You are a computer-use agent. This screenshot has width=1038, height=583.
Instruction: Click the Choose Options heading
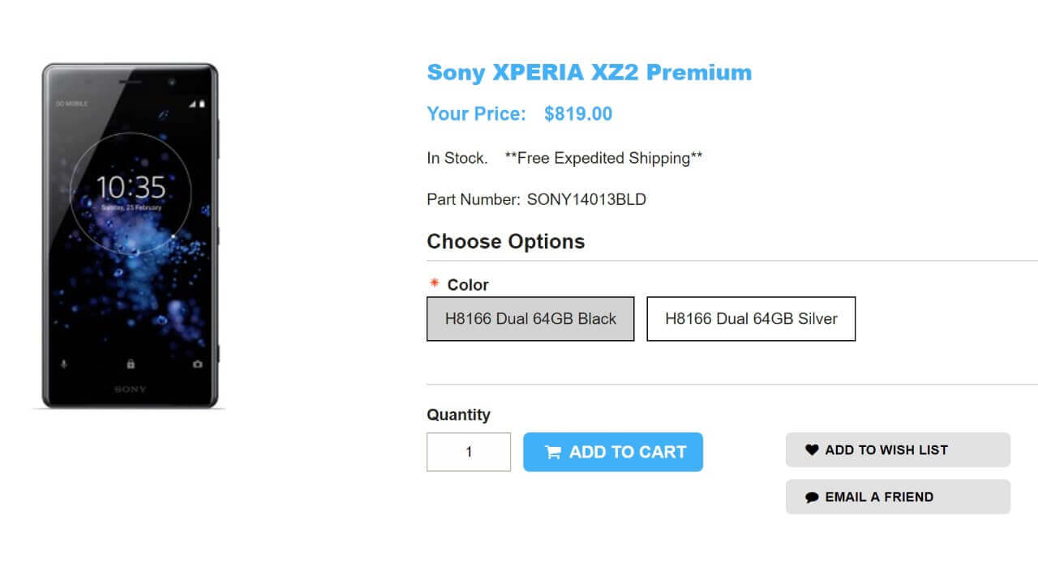[505, 241]
